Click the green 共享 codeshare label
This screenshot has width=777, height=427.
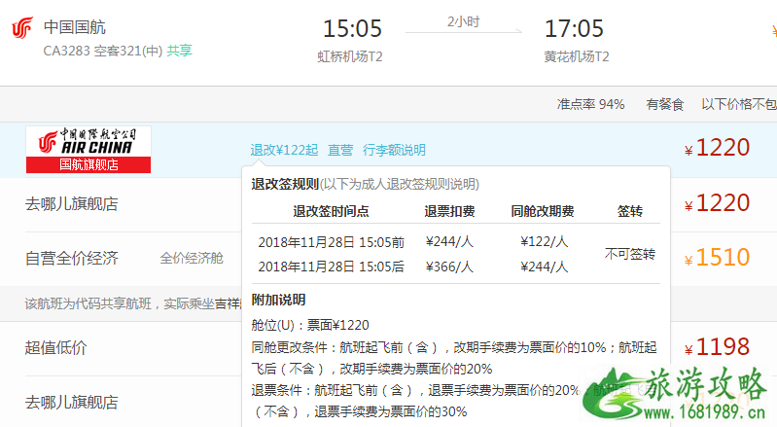click(x=179, y=51)
